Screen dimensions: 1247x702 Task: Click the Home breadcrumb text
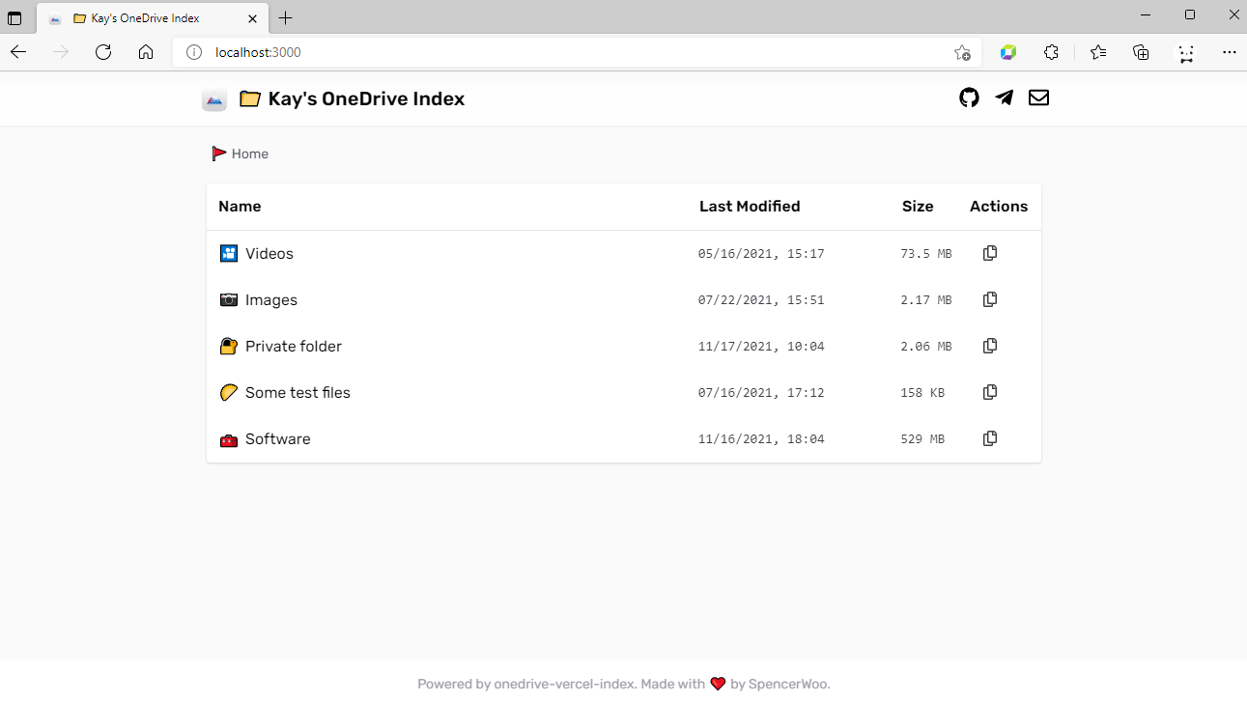click(250, 153)
